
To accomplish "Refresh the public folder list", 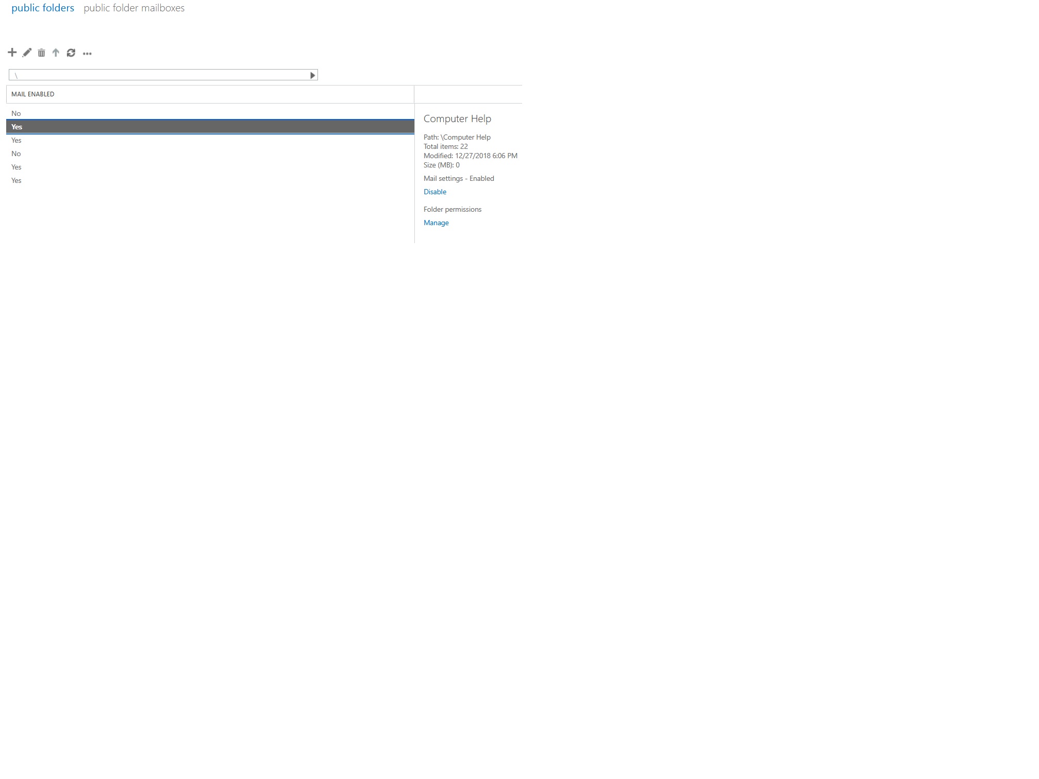I will (x=71, y=53).
